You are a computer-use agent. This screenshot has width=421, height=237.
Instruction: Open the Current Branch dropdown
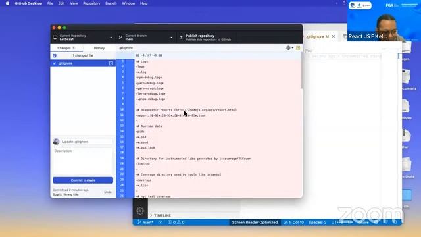point(146,38)
